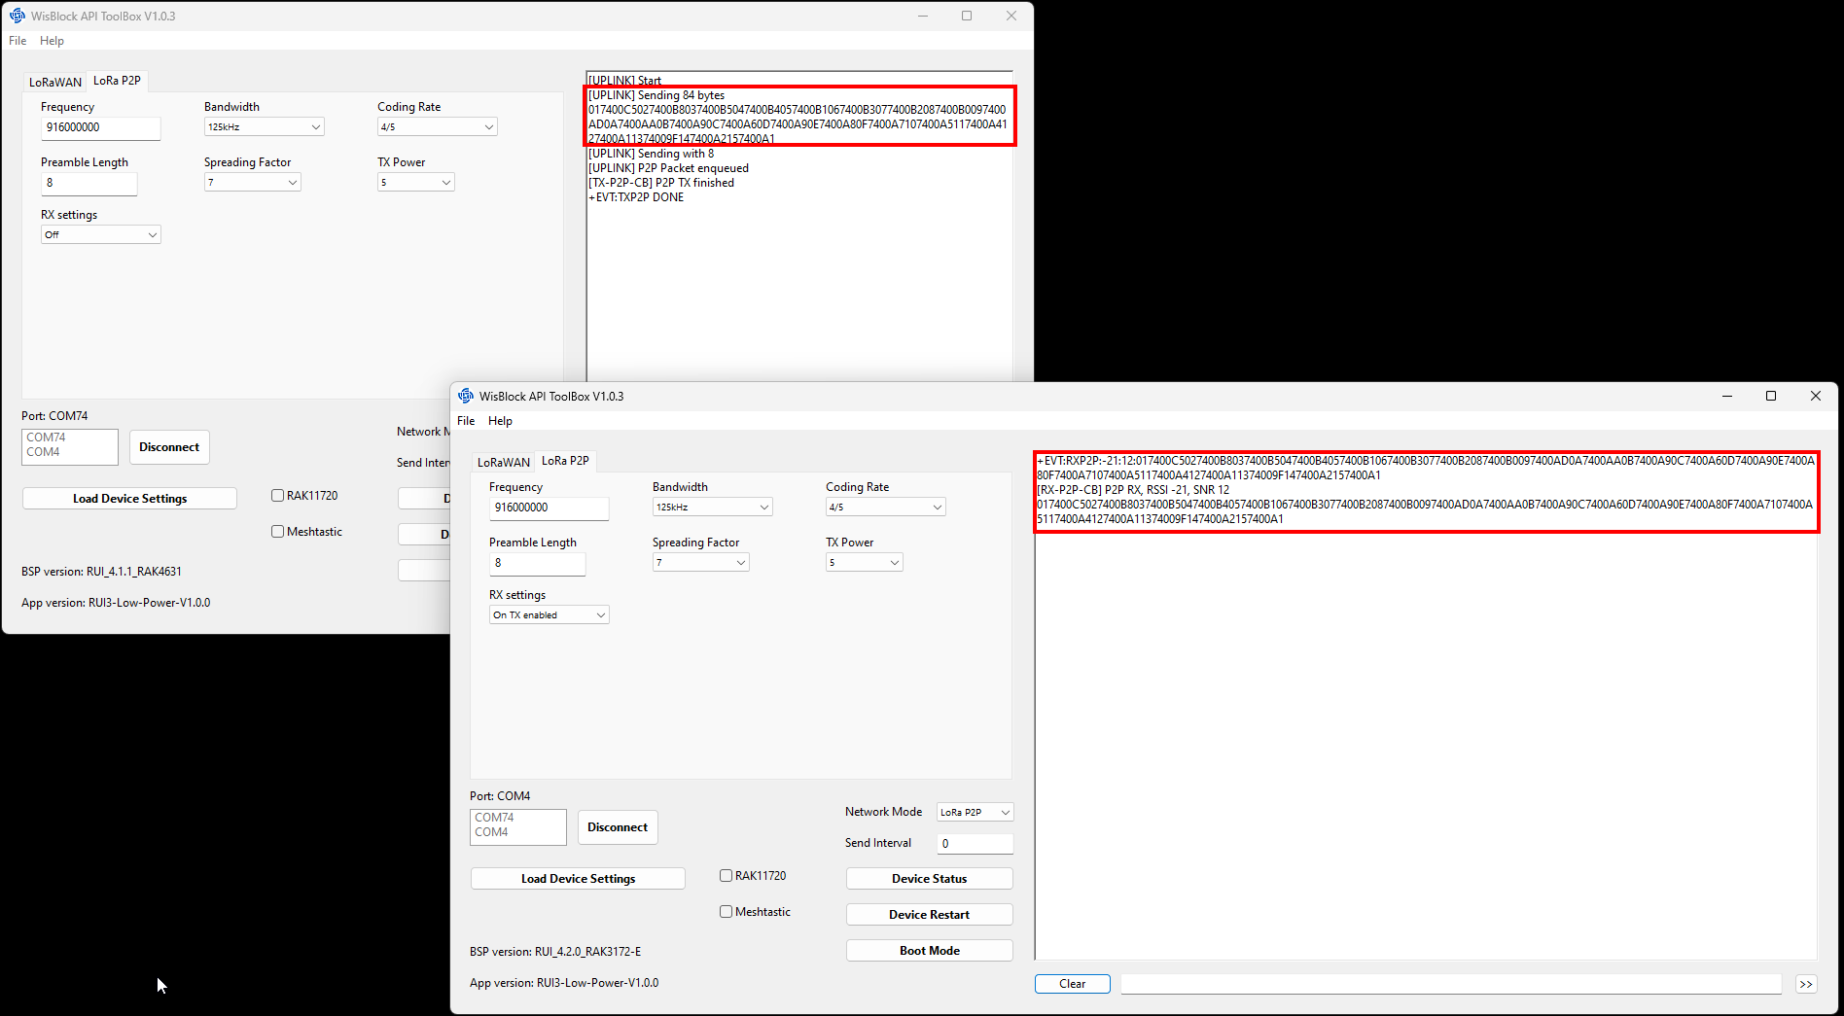The width and height of the screenshot is (1844, 1016).
Task: Check RAK11720 in the back window
Action: (277, 496)
